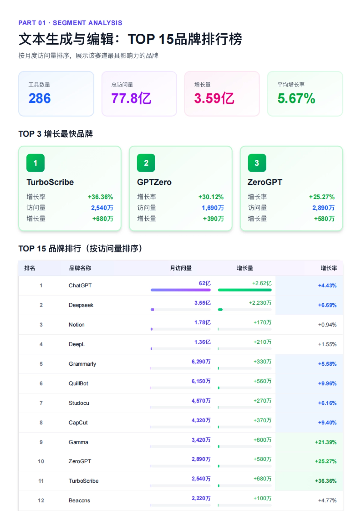Open the Deepseek brand name in the table
The image size is (361, 511).
coord(81,305)
